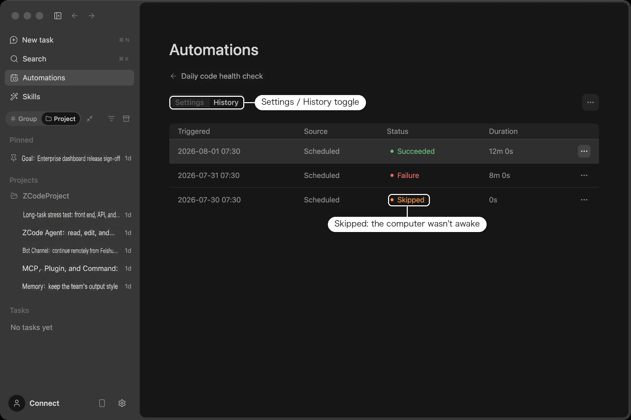
Task: Click the Projects section heading
Action: pyautogui.click(x=24, y=180)
